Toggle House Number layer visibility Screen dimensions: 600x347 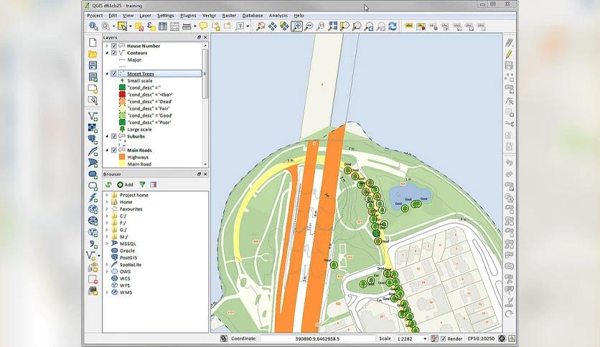pos(113,45)
